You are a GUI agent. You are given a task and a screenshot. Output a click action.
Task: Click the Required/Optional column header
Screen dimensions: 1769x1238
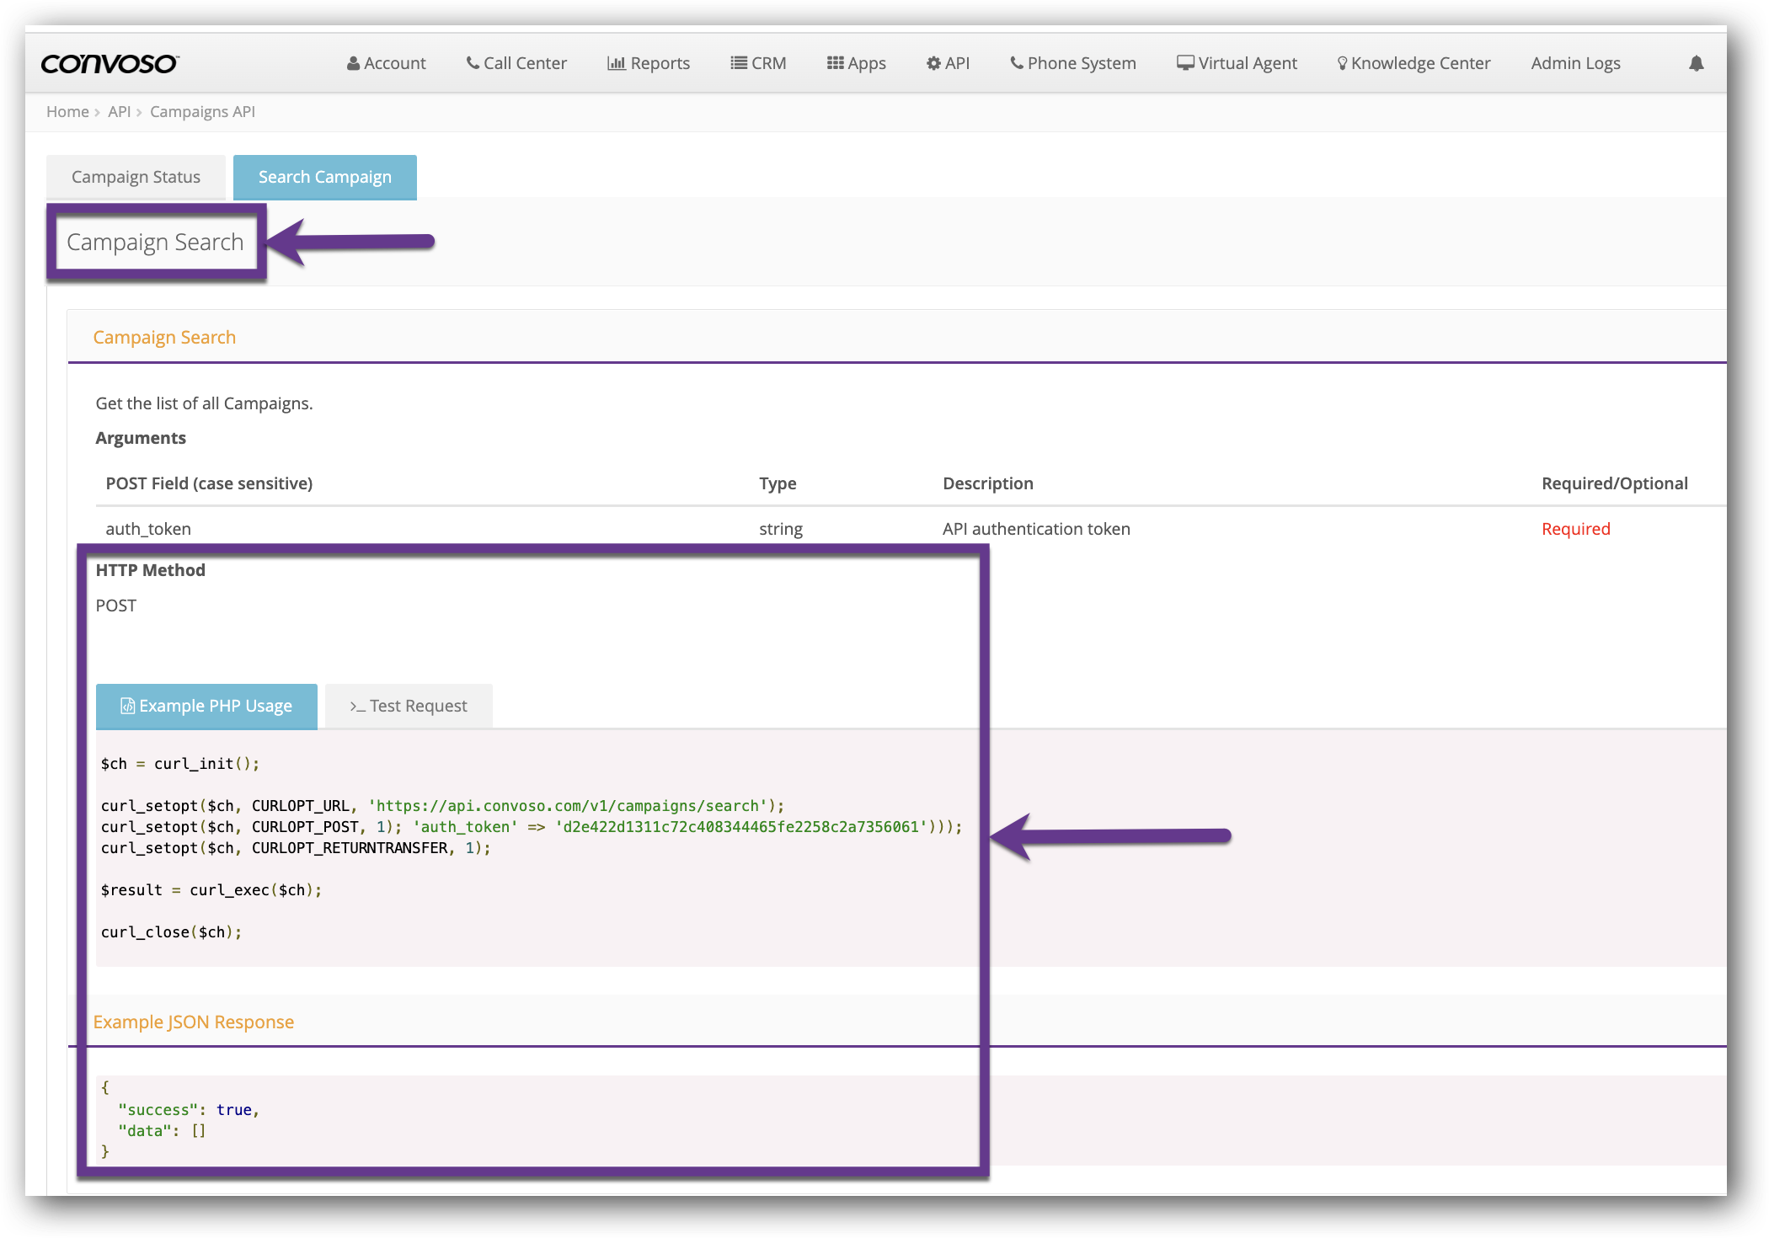1614,483
